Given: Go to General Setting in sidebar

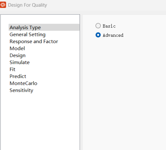Looking at the screenshot, I should 27,34.
